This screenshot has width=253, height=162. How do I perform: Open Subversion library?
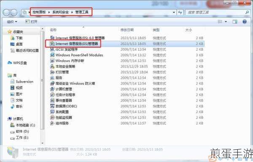click(24, 82)
